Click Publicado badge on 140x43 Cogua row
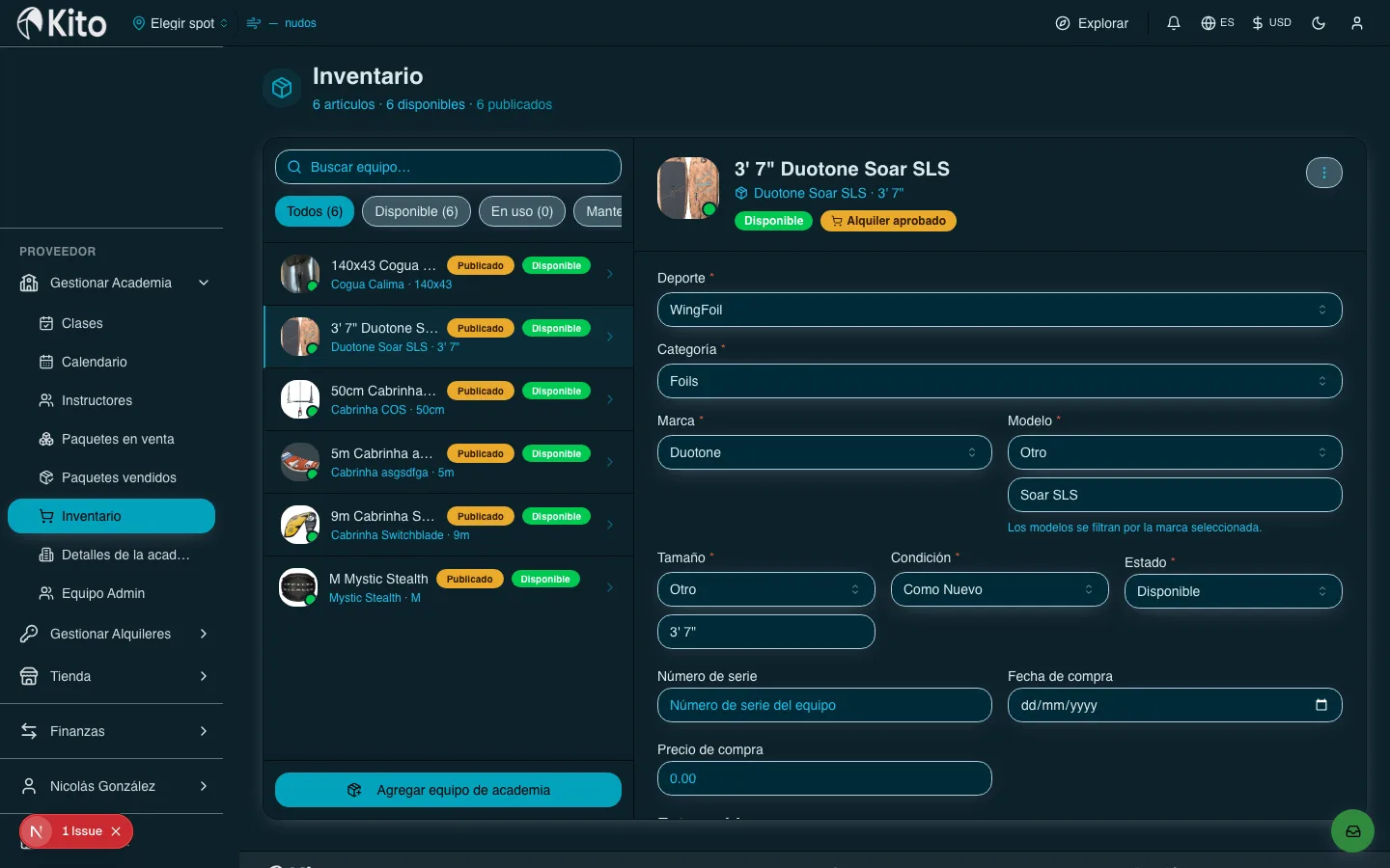This screenshot has width=1390, height=868. point(481,265)
